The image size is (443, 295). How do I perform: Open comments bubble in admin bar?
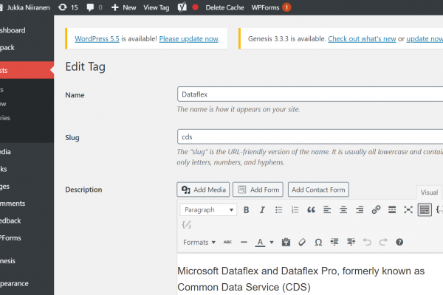click(x=95, y=7)
